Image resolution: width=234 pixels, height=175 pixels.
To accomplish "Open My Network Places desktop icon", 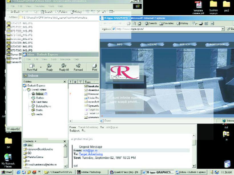I will pyautogui.click(x=8, y=158).
